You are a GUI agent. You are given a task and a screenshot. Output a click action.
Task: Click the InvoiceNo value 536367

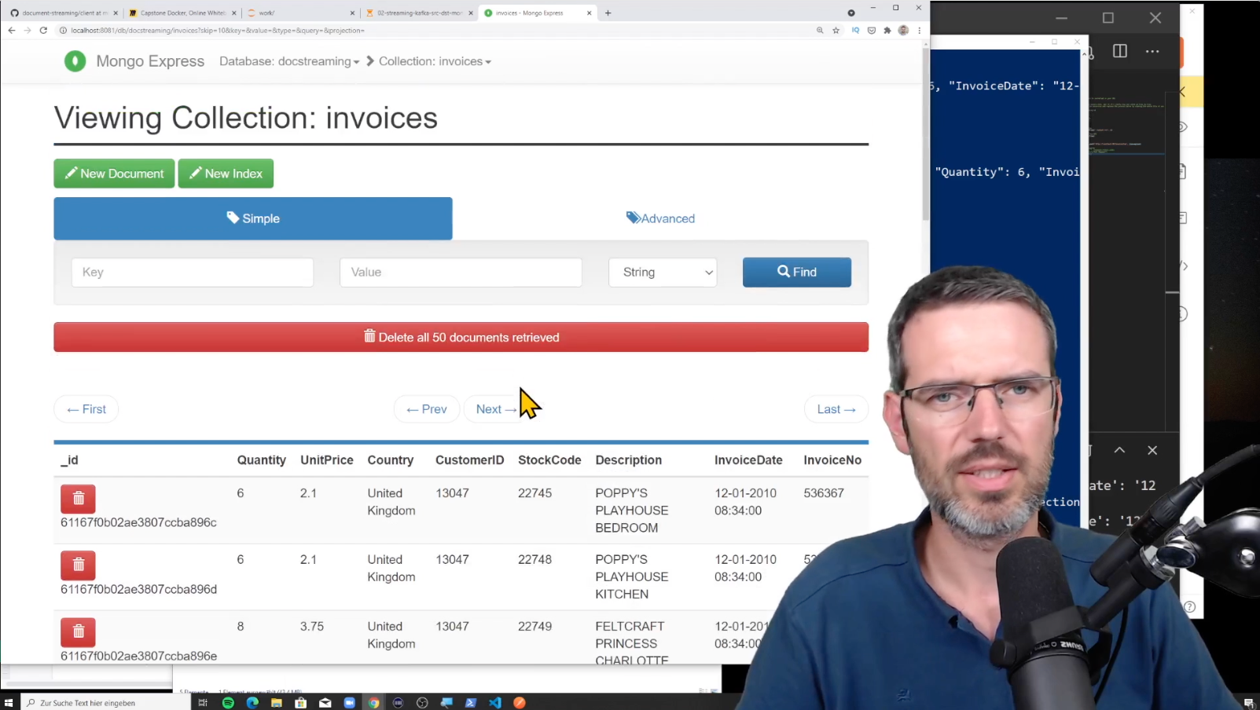(824, 493)
